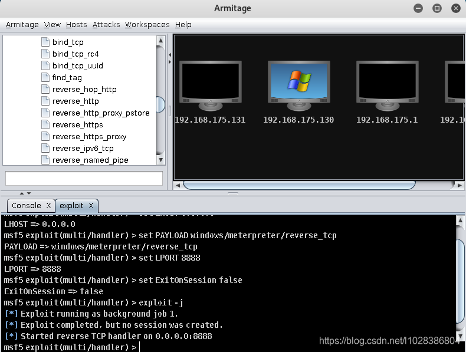466x352 pixels.
Task: Click the console vertical scrollbar thumb
Action: tap(460, 281)
